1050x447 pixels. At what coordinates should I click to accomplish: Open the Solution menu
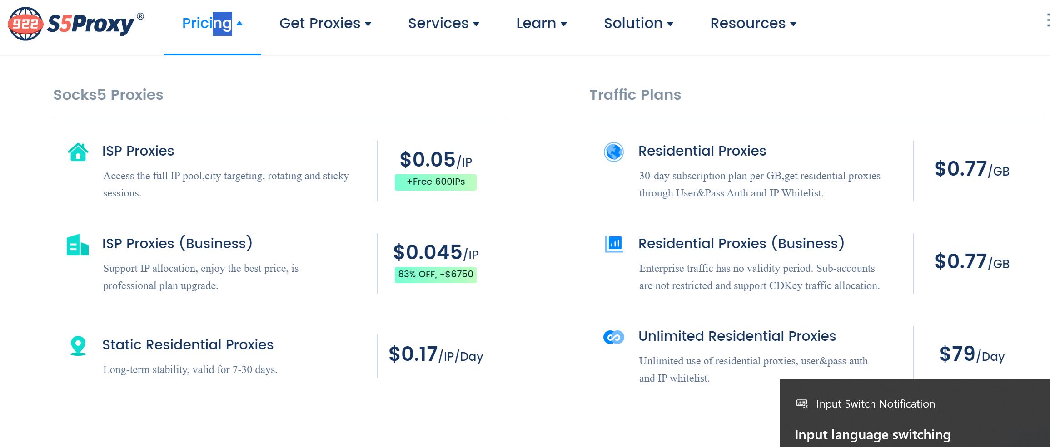click(x=638, y=24)
